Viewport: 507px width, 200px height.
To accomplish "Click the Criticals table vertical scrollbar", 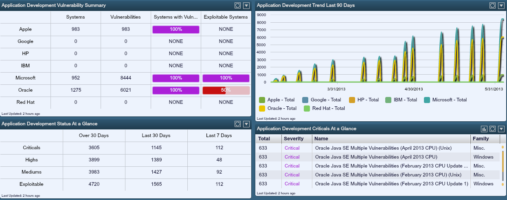I will click(x=503, y=166).
